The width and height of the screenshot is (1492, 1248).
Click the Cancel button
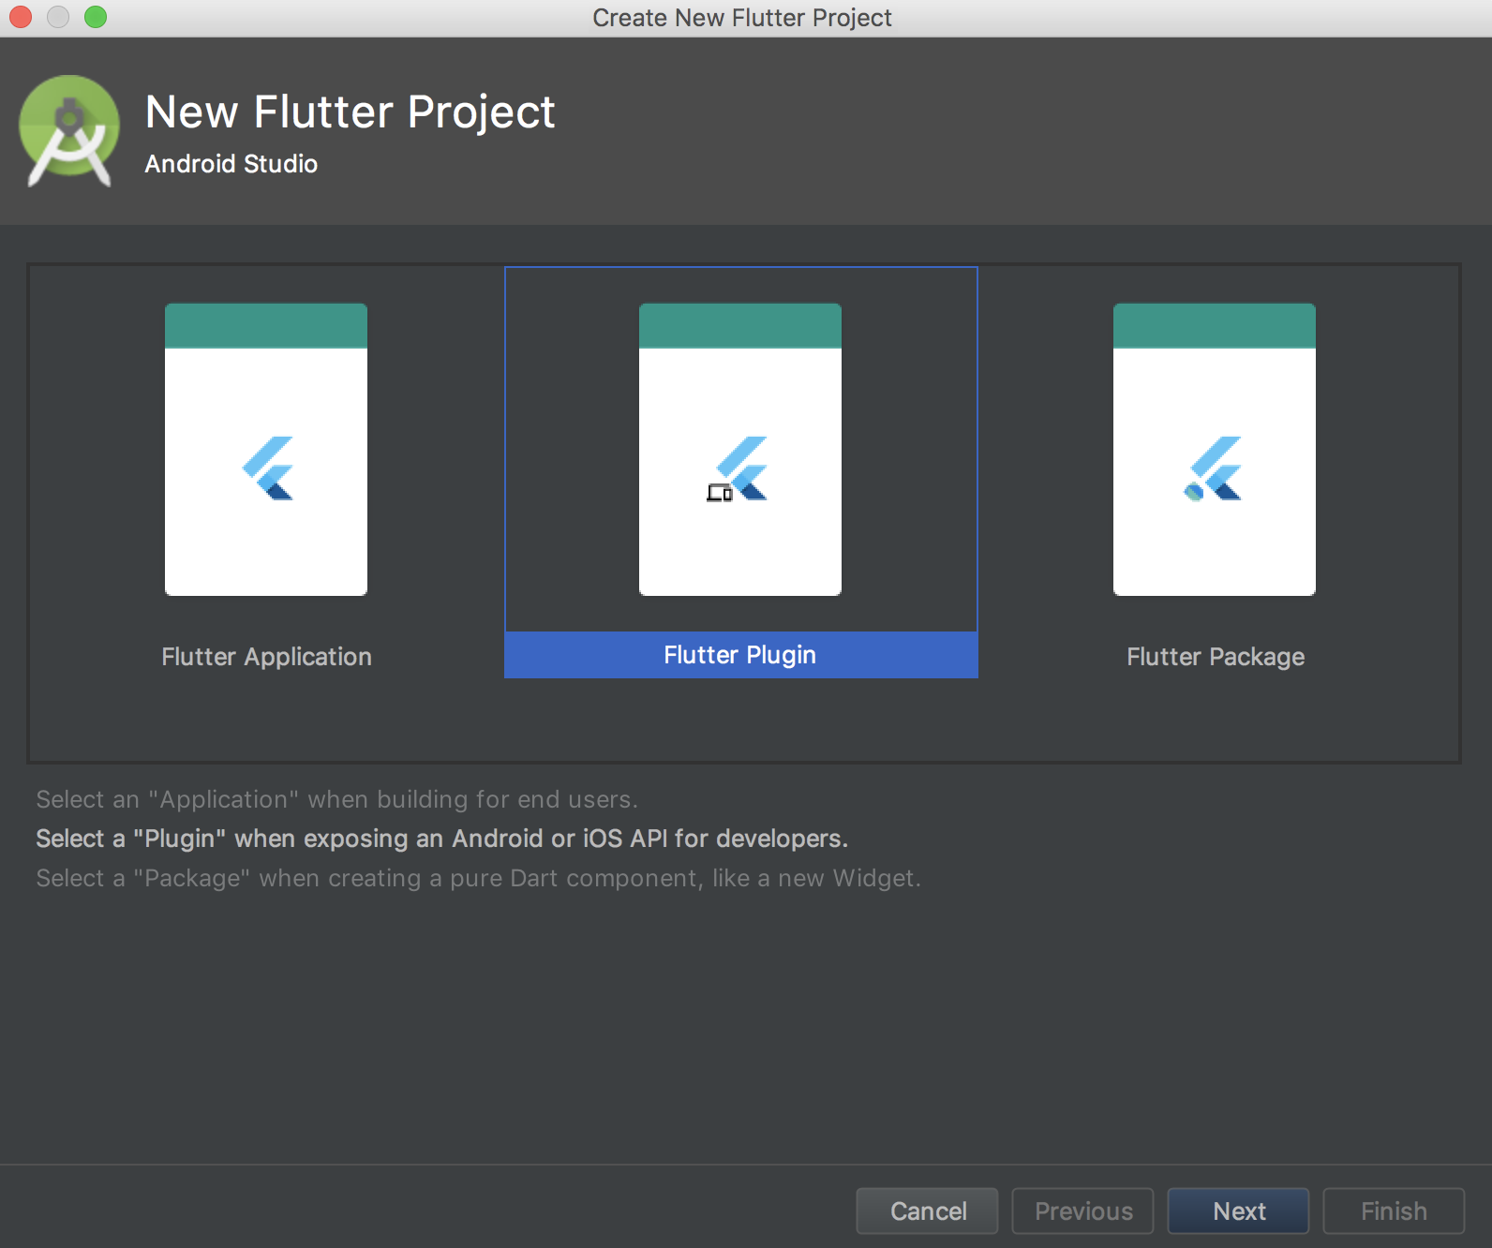tap(928, 1211)
